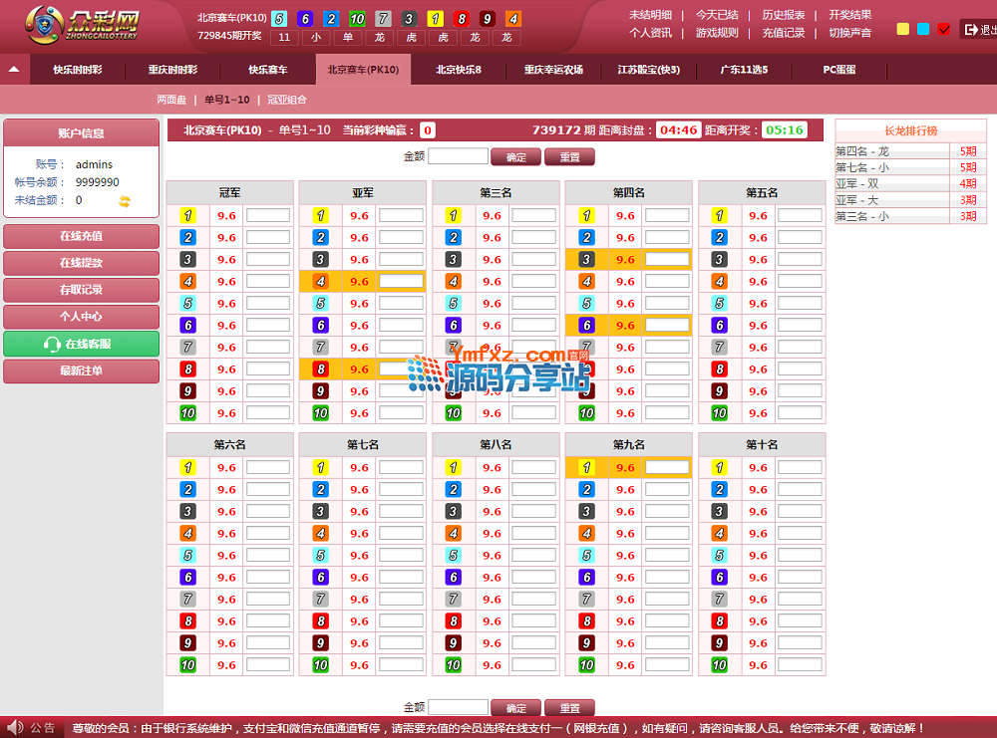Image resolution: width=997 pixels, height=738 pixels.
Task: Select car number 1 icon under 冠军
Action: pos(187,215)
